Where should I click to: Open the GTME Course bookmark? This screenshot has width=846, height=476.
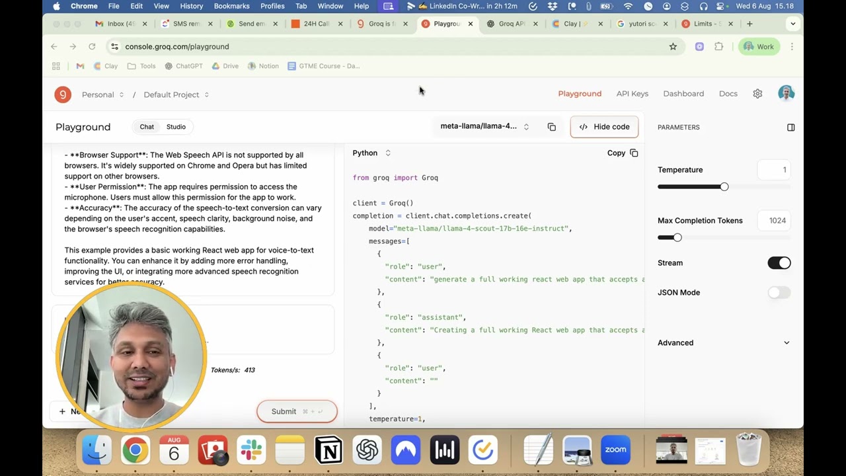tap(324, 66)
